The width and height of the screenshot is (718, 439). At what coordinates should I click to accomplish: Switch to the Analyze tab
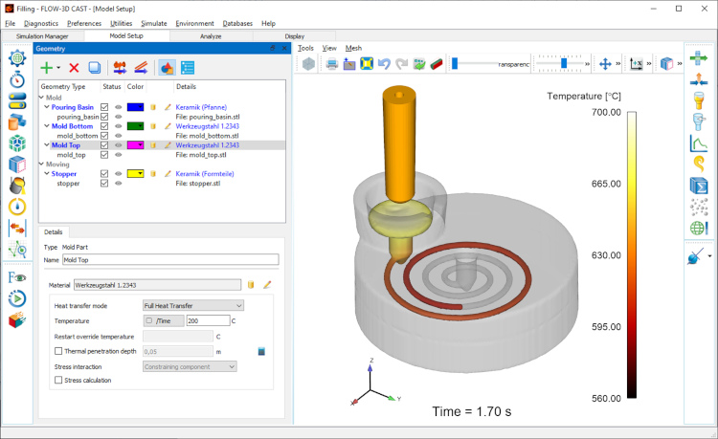coord(211,35)
